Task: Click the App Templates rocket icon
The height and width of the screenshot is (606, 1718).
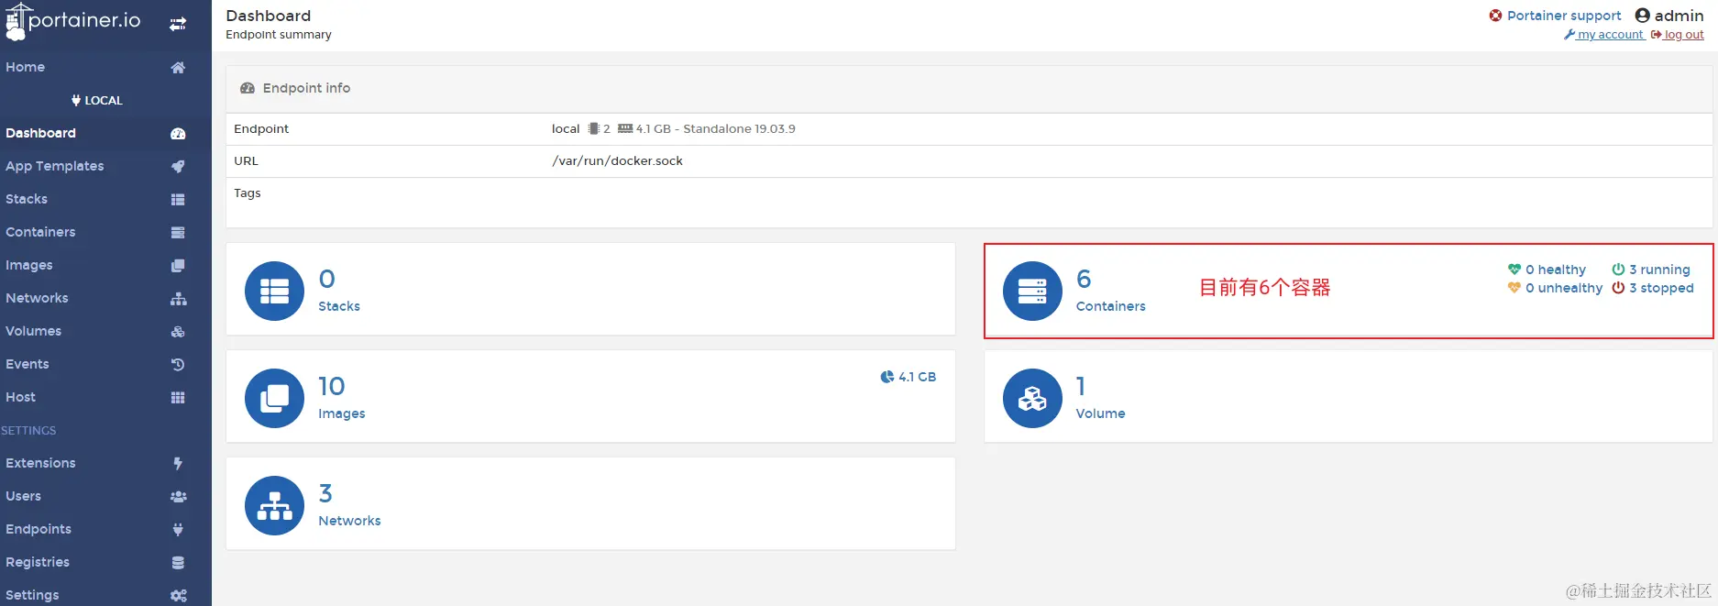Action: tap(178, 167)
